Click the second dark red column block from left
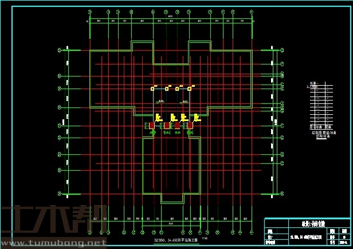Image resolution: width=353 pixels, height=249 pixels. [167, 125]
